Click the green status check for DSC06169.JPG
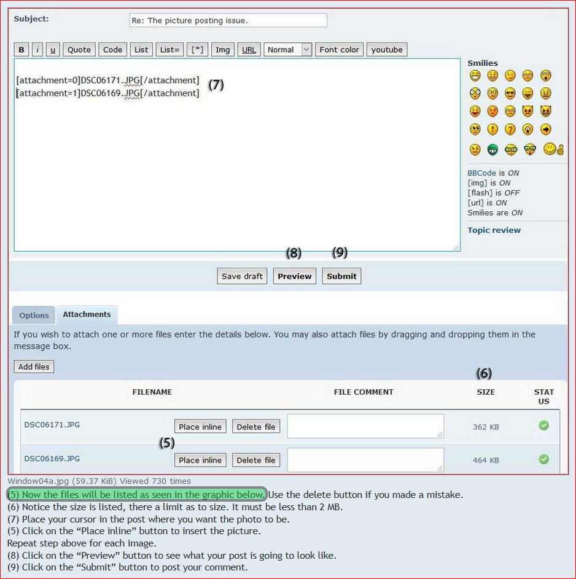This screenshot has width=576, height=579. click(543, 459)
